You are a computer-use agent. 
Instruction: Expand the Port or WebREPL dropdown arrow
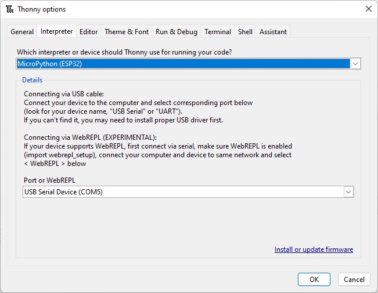[348, 192]
